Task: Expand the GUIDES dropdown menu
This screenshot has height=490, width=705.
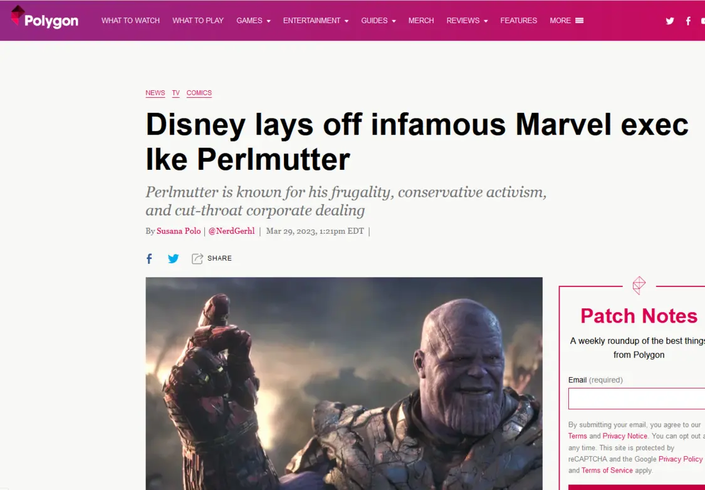Action: (378, 21)
